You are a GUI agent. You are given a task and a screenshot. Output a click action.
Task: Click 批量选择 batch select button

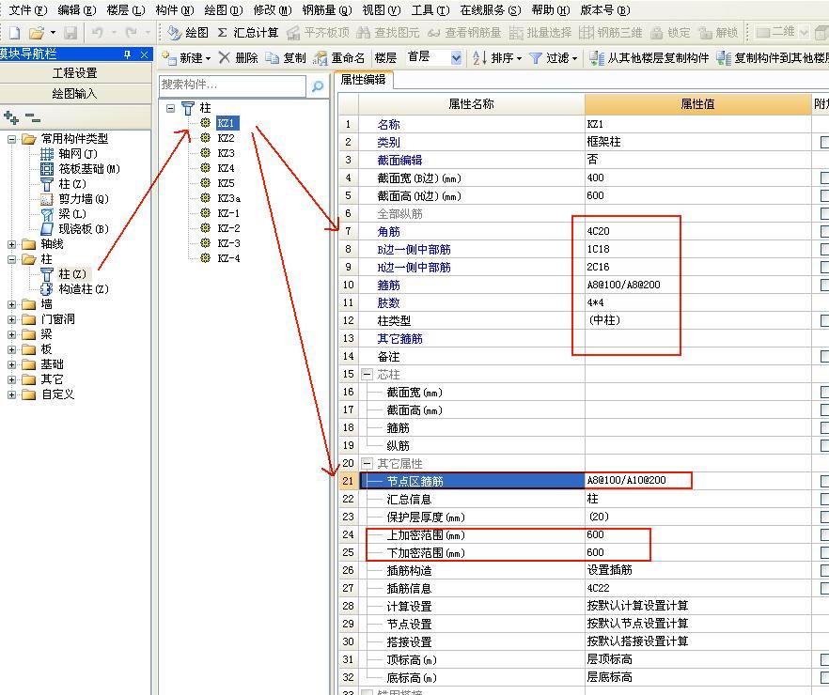click(540, 33)
